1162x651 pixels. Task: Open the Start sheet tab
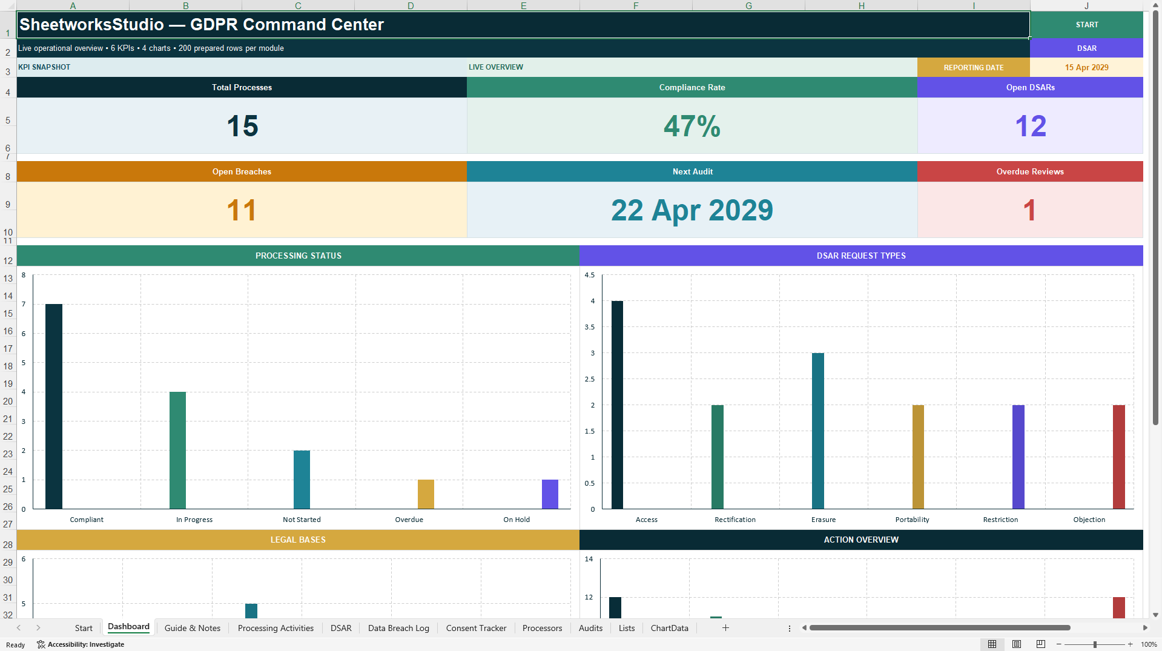tap(84, 628)
